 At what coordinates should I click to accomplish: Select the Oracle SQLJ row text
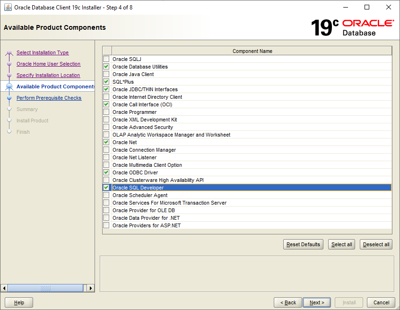127,59
